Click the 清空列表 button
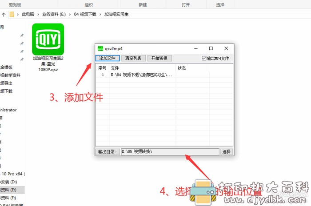Image resolution: width=311 pixels, height=206 pixels. (133, 58)
